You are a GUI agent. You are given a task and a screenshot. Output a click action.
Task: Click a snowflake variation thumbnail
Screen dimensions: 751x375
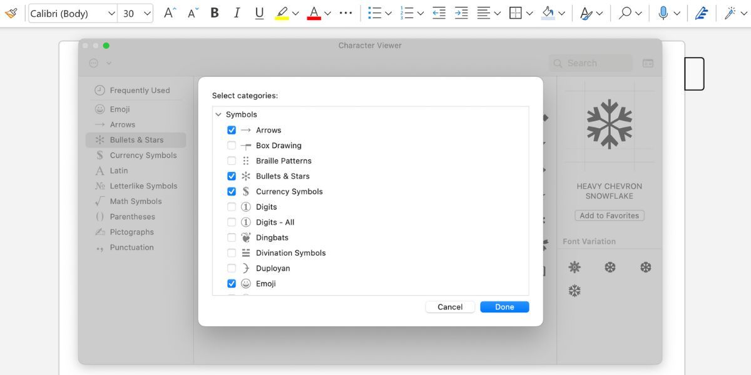575,267
